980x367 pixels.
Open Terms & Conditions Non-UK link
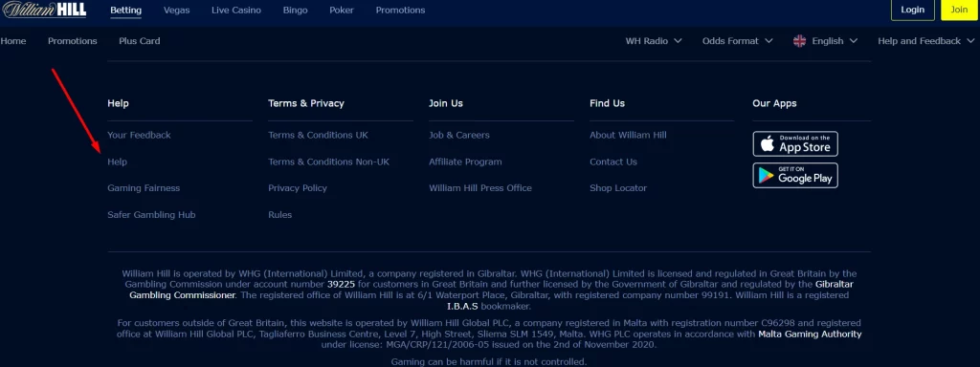pyautogui.click(x=329, y=162)
